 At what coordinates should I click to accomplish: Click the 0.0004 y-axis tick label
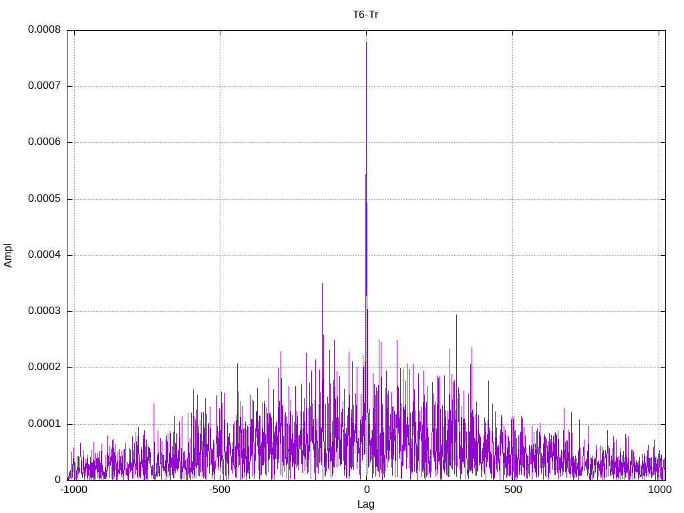pos(45,254)
